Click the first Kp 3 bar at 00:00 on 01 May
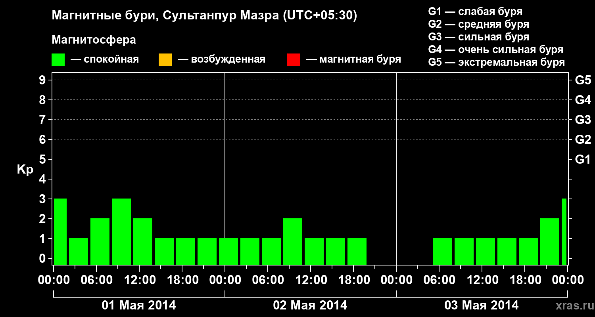 point(60,231)
